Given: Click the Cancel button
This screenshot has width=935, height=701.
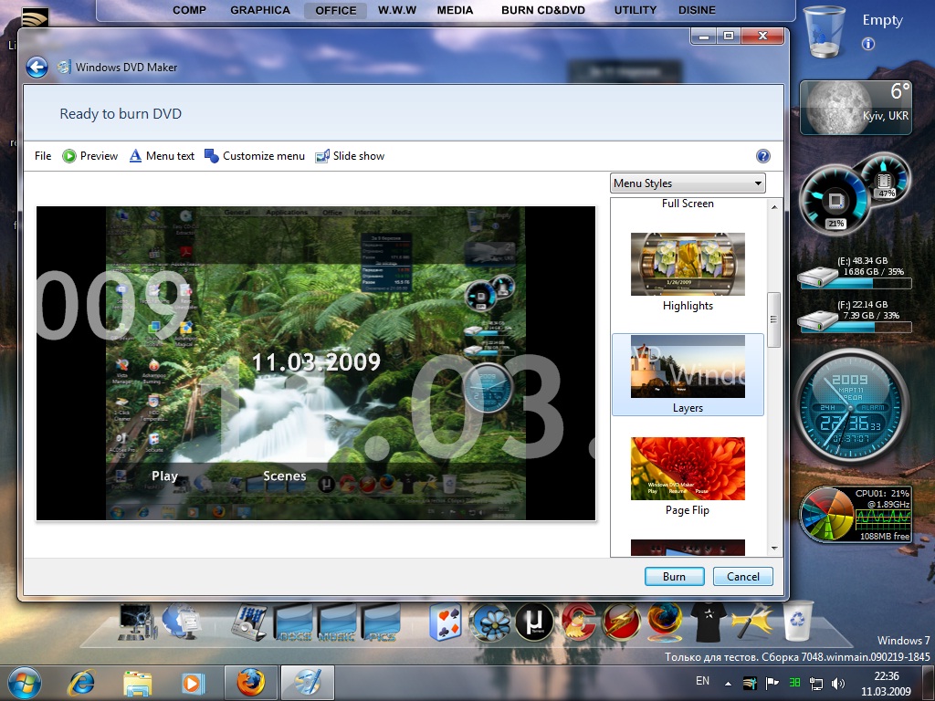Looking at the screenshot, I should [x=743, y=577].
